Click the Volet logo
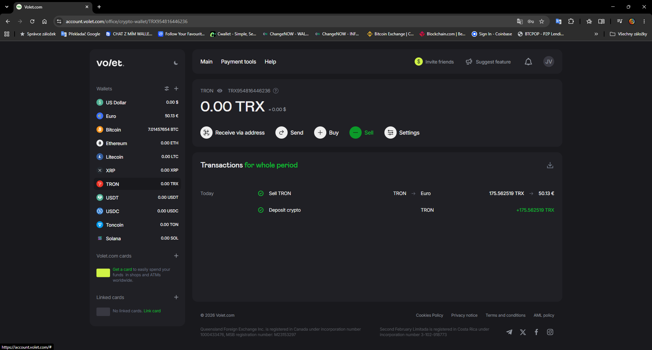The width and height of the screenshot is (652, 350). pos(110,63)
